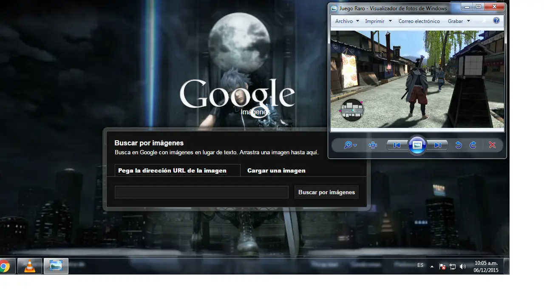The width and height of the screenshot is (544, 306).
Task: Open the Action Center flag icon
Action: coord(442,266)
